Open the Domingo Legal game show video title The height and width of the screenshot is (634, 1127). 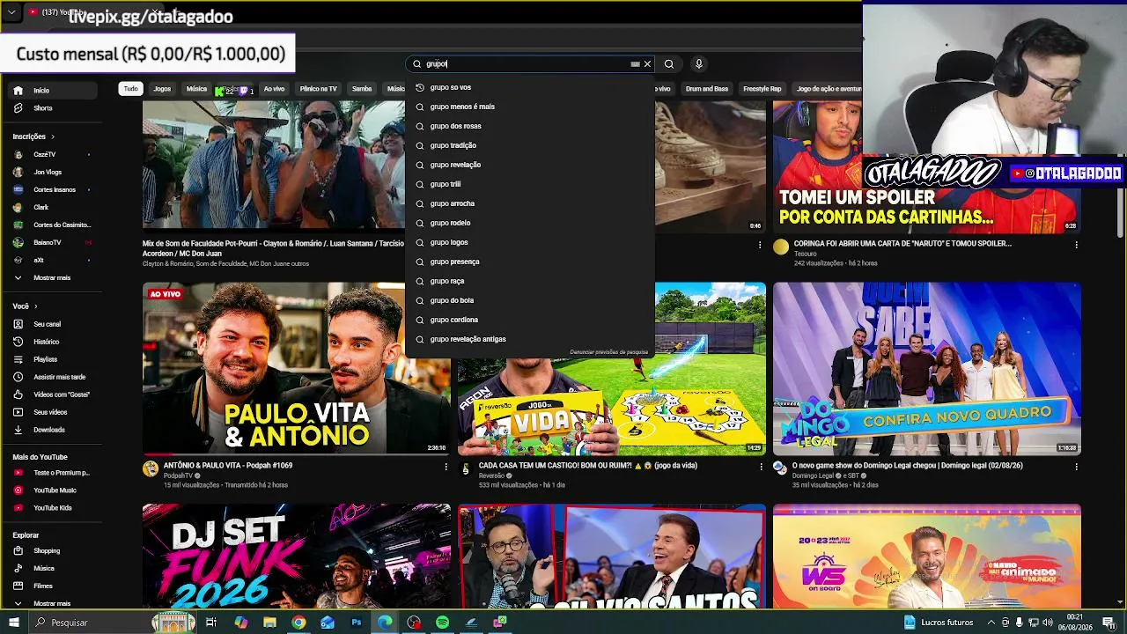[x=908, y=466]
